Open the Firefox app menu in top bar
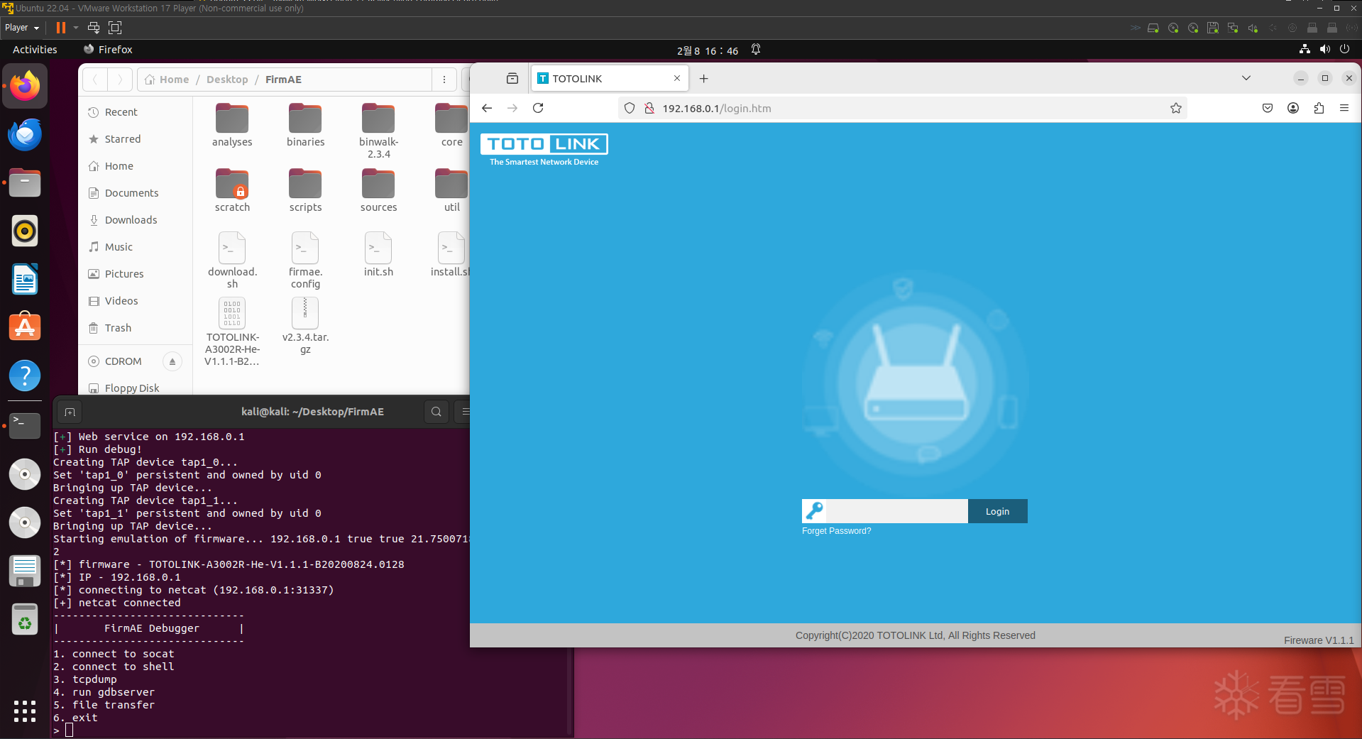 tap(108, 50)
